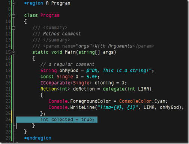Viewport: 189px width, 144px height.
Task: Click the 'Method comment' doc text
Action: [62, 34]
